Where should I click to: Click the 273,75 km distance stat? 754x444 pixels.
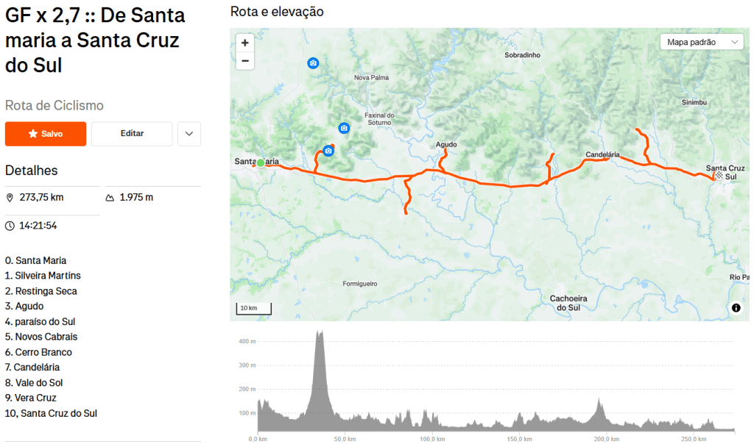pyautogui.click(x=41, y=198)
